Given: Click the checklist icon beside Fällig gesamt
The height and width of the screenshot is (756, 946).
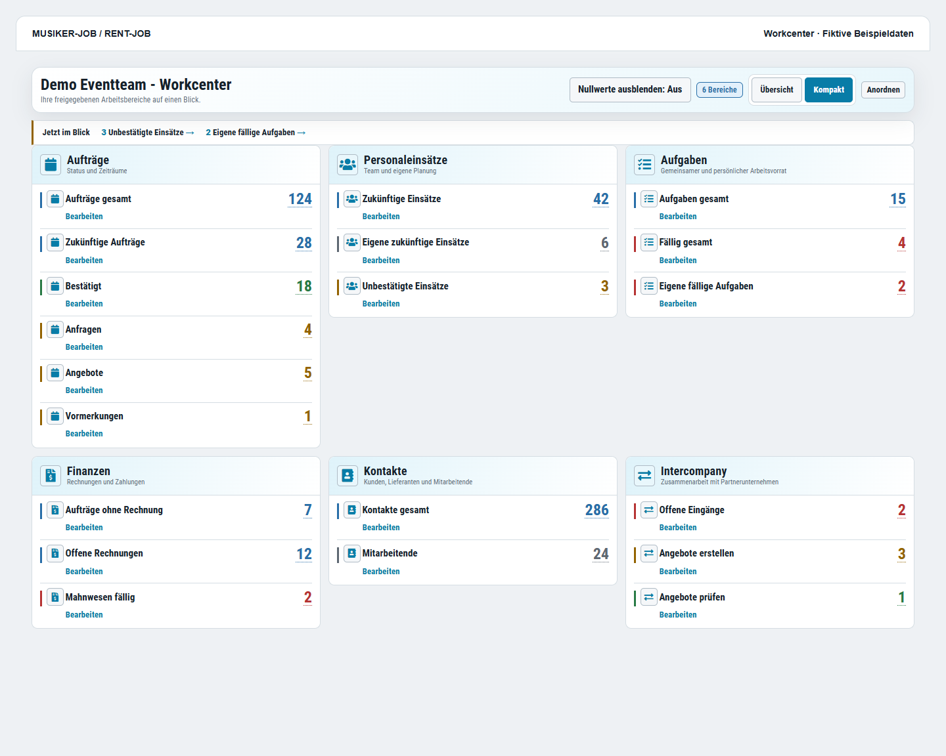Looking at the screenshot, I should [x=649, y=242].
